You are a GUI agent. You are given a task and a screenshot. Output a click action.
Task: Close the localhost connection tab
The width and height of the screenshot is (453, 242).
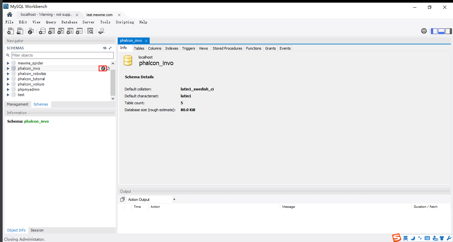coord(77,15)
